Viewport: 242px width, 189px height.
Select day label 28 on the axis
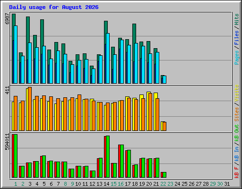tap(206, 184)
